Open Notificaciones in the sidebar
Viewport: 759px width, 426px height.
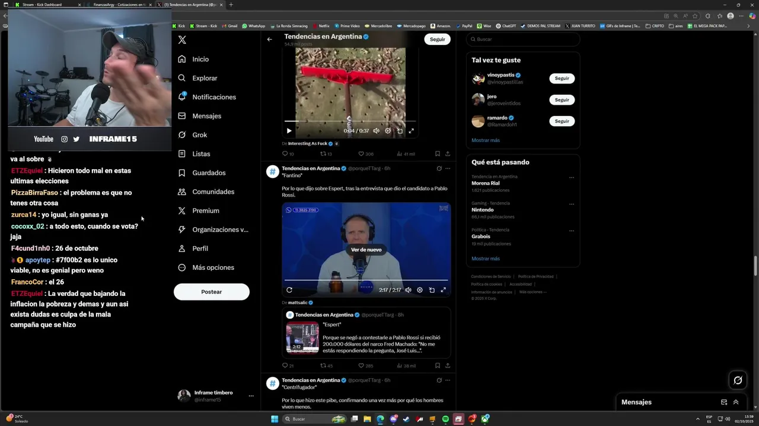pyautogui.click(x=207, y=97)
